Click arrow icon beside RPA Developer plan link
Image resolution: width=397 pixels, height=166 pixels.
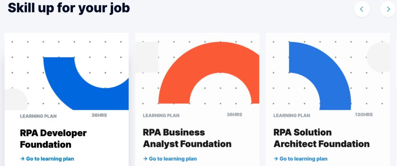coord(22,159)
